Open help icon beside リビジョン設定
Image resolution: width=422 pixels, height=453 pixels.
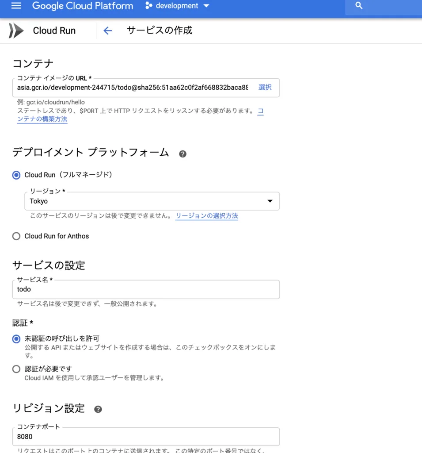coord(98,409)
